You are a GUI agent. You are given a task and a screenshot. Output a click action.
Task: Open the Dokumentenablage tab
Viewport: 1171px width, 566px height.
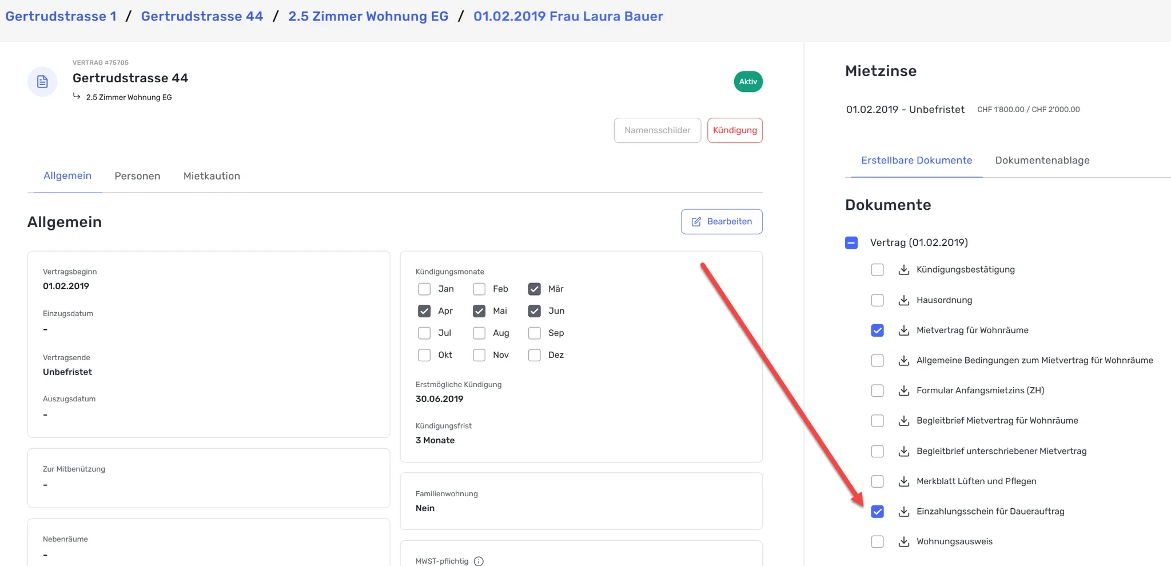pos(1042,161)
